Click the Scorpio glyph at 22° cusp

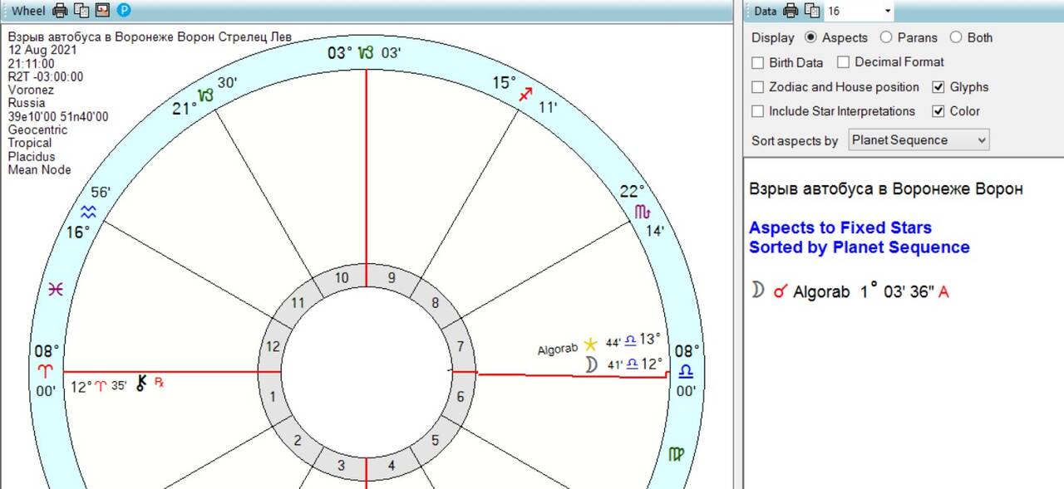pyautogui.click(x=641, y=212)
